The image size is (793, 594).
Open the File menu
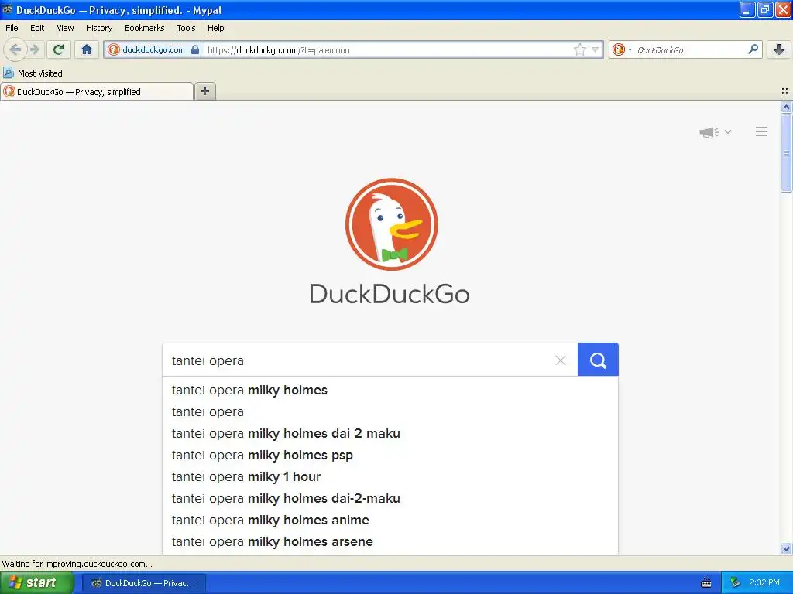pyautogui.click(x=12, y=28)
